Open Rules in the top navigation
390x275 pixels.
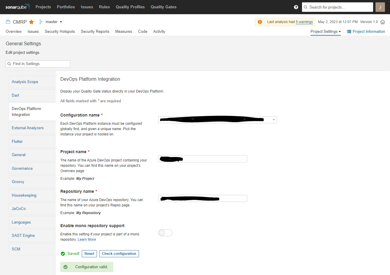(104, 7)
